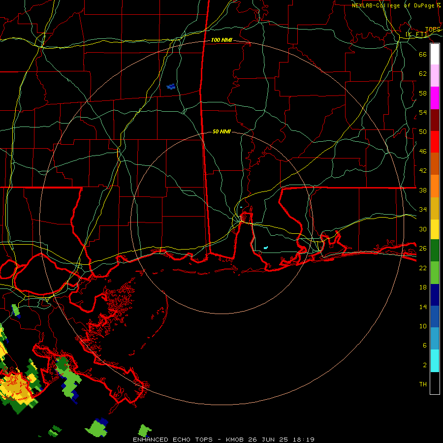Viewport: 443px width, 443px height.
Task: Click the bright red 46 kft swatch
Action: (435, 142)
